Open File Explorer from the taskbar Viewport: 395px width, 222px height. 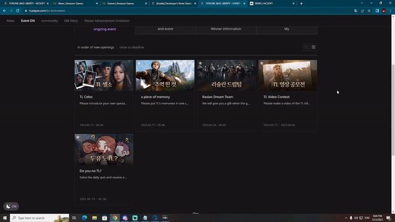94,218
